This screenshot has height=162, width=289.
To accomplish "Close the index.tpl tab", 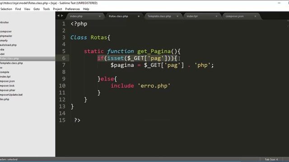I will point(216,16).
